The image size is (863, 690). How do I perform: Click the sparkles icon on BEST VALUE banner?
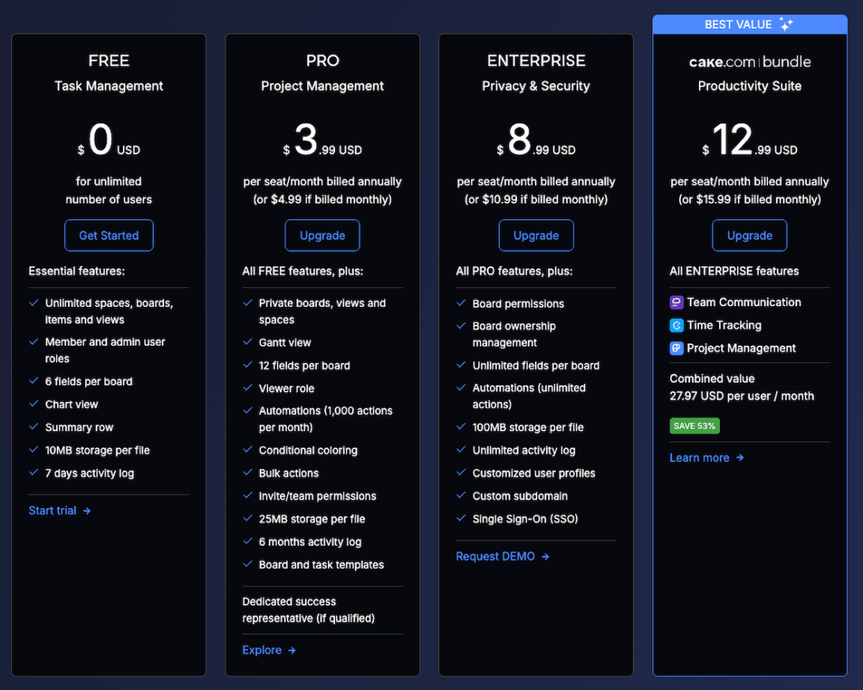pyautogui.click(x=785, y=24)
